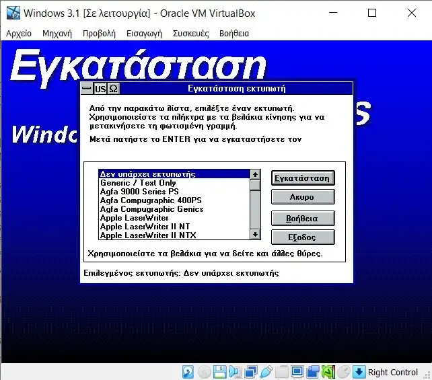The height and width of the screenshot is (380, 432).
Task: Click the green CPU execution status icon
Action: coord(328,372)
